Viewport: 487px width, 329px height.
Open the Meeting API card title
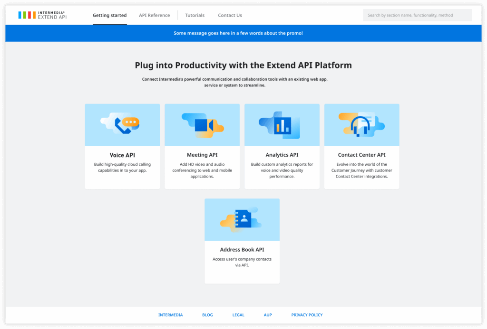[202, 155]
